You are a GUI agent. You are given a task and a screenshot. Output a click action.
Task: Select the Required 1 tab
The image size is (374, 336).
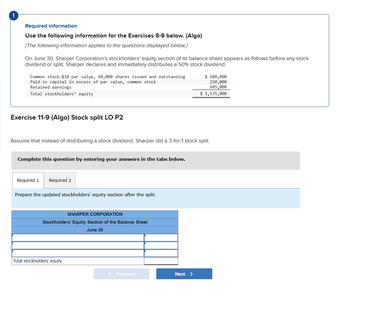tap(28, 180)
